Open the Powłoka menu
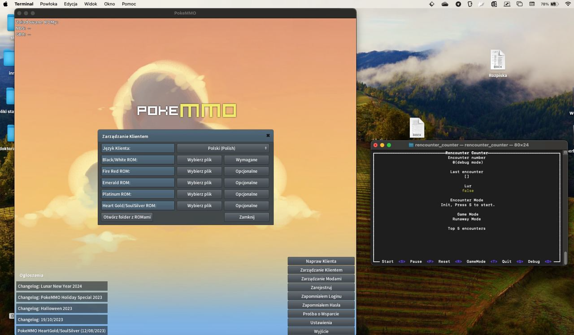Screen dimensions: 574x335 click(48, 4)
